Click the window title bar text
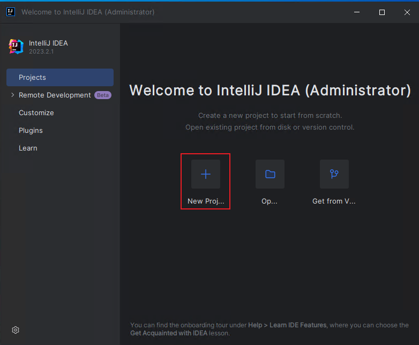Viewport: 419px width, 345px height. [x=88, y=12]
